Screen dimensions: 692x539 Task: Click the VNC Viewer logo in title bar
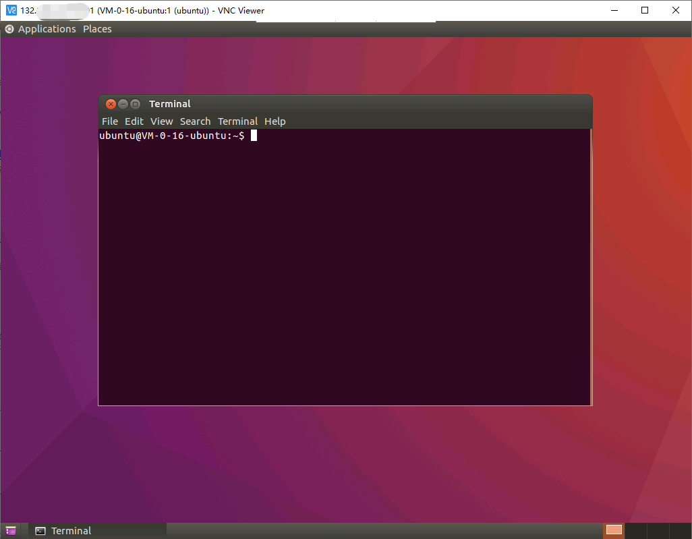pyautogui.click(x=11, y=10)
